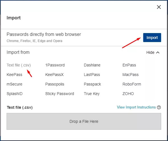Screen dimensions: 168x141
Task: Open View Import Instructions link
Action: pos(136,107)
